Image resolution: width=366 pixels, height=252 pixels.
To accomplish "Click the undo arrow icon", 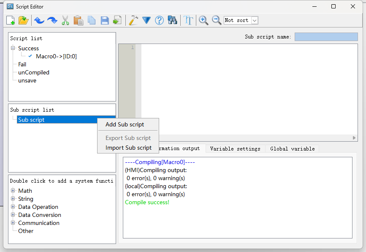I will [x=39, y=20].
